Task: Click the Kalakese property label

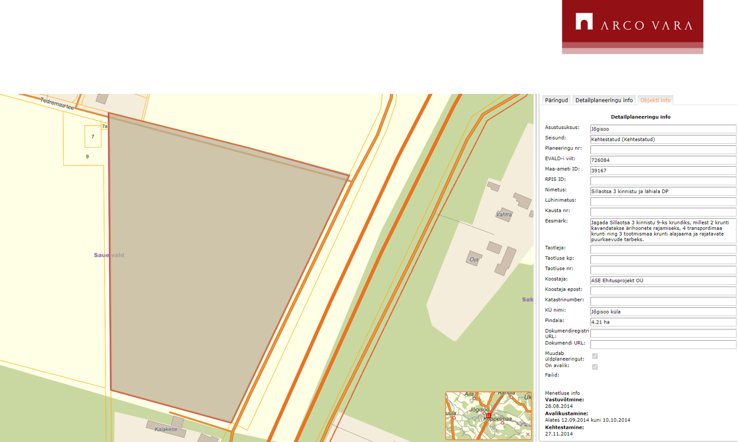Action: point(166,429)
